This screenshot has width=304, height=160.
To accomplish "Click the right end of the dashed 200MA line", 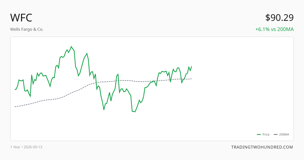I will 192,79.
